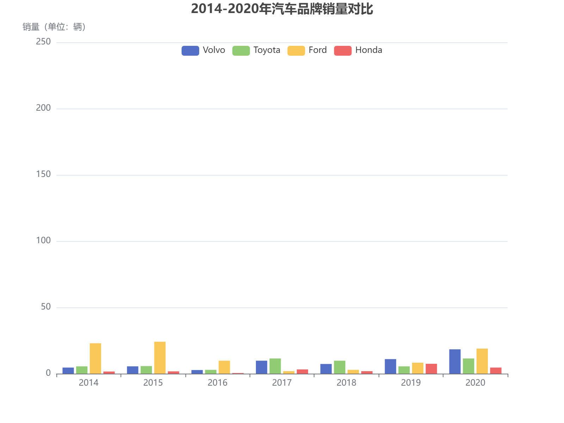Select the 2020 Toyota green bar

pyautogui.click(x=468, y=366)
